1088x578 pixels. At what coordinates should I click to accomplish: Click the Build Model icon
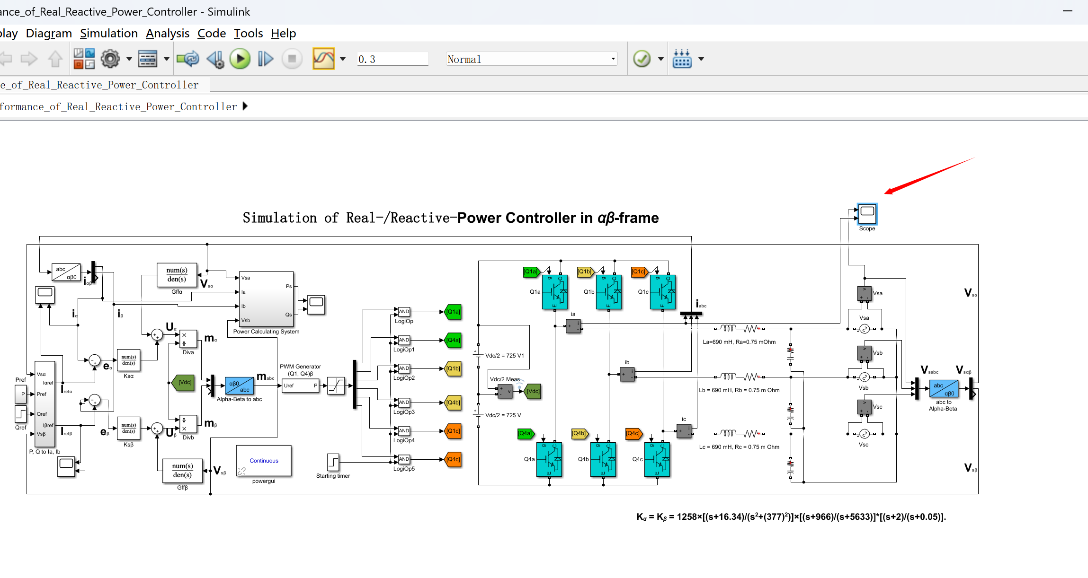coord(682,59)
